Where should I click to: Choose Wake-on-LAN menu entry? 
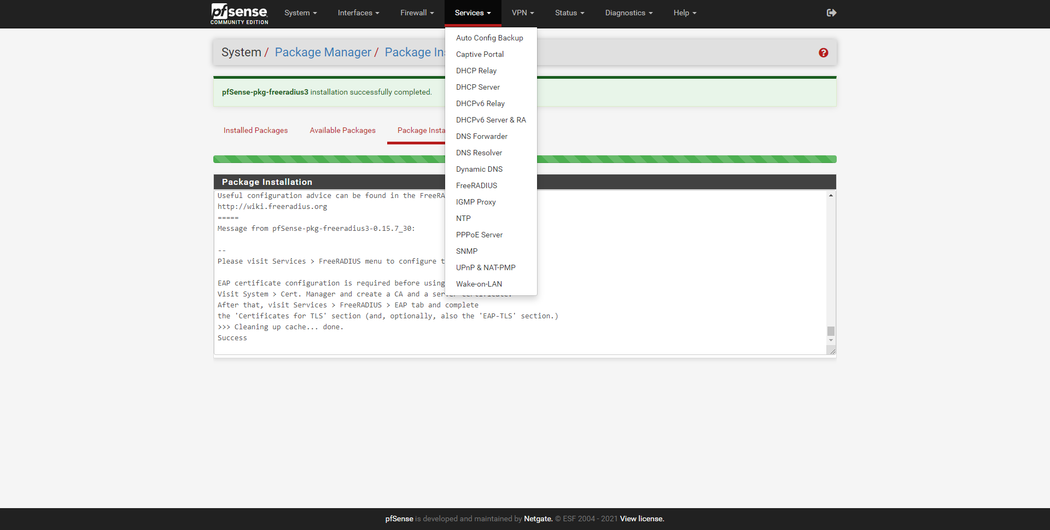pyautogui.click(x=491, y=284)
